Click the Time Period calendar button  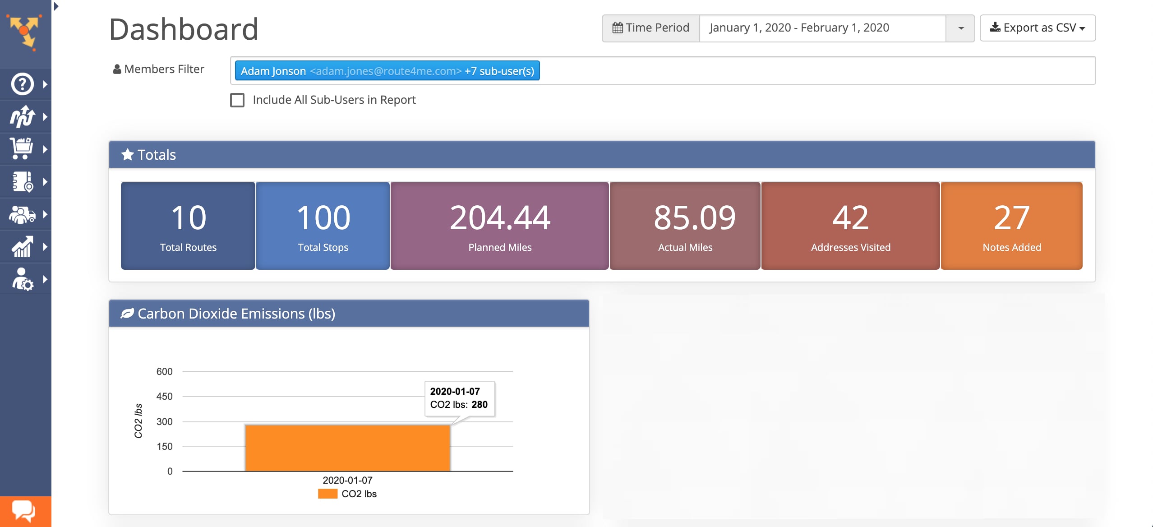650,28
